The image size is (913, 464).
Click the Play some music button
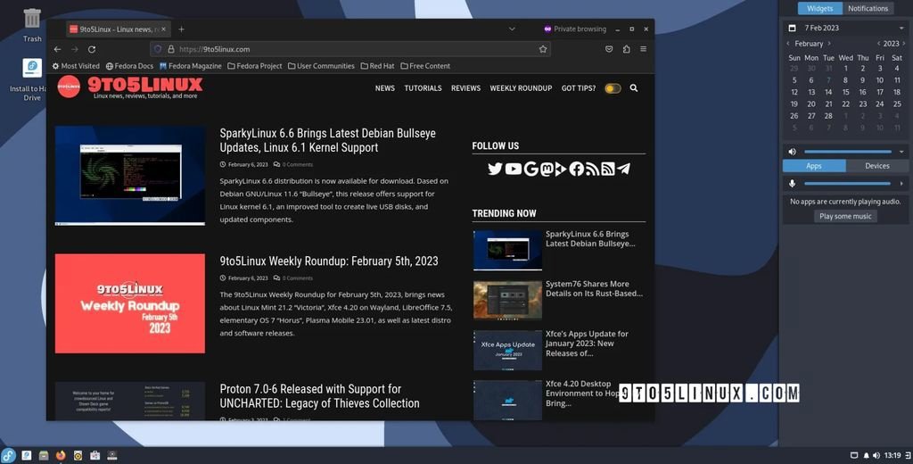pos(845,216)
